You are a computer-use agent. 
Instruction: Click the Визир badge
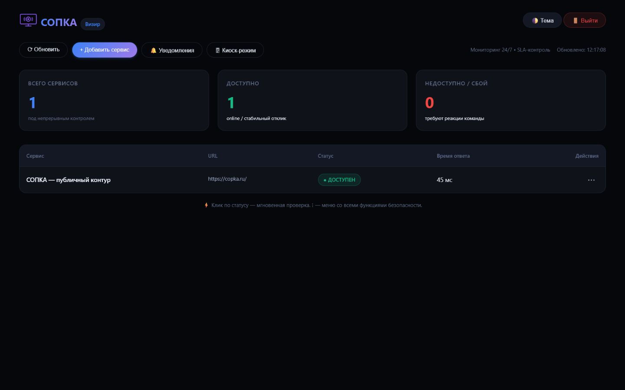tap(92, 24)
